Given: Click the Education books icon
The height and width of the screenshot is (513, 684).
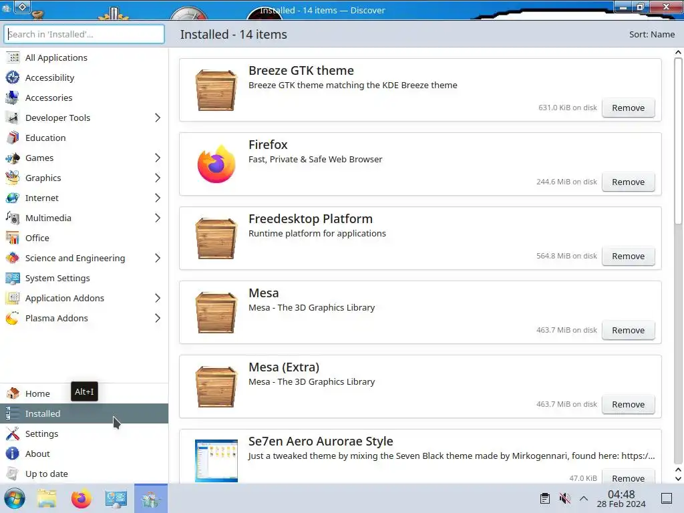Looking at the screenshot, I should click(13, 138).
